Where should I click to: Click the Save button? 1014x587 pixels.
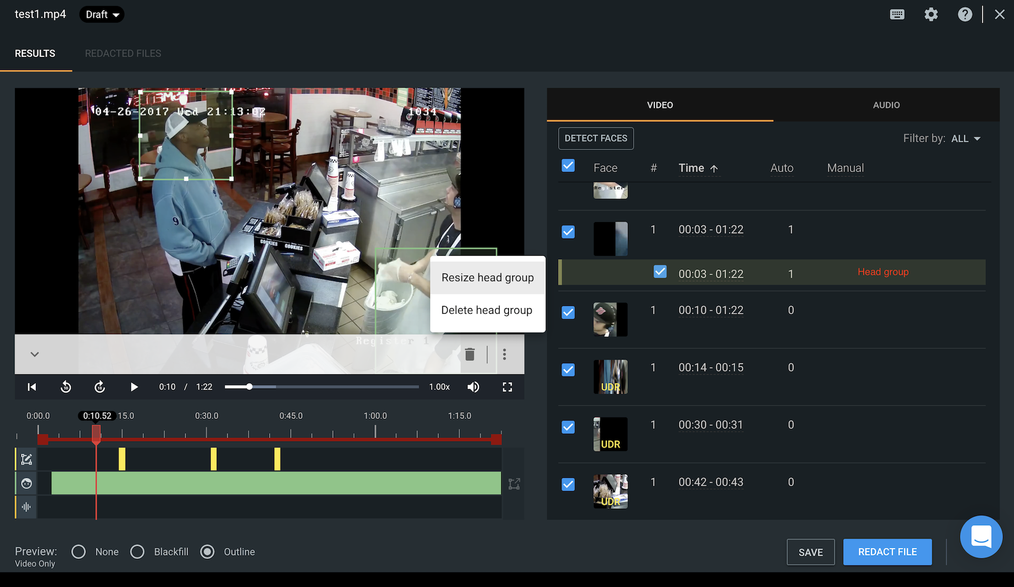(x=811, y=552)
